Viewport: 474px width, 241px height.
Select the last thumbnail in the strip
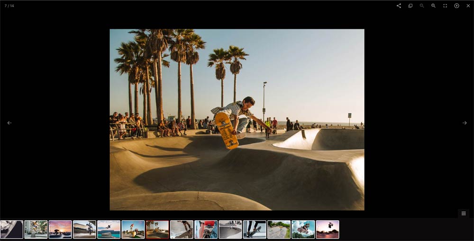(x=327, y=229)
